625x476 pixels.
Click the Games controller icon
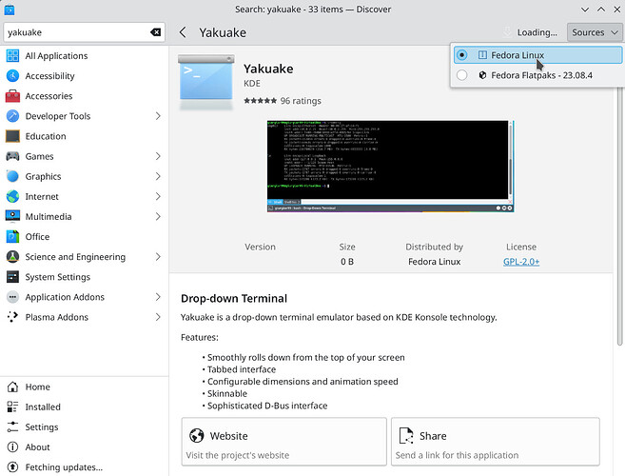coord(12,156)
